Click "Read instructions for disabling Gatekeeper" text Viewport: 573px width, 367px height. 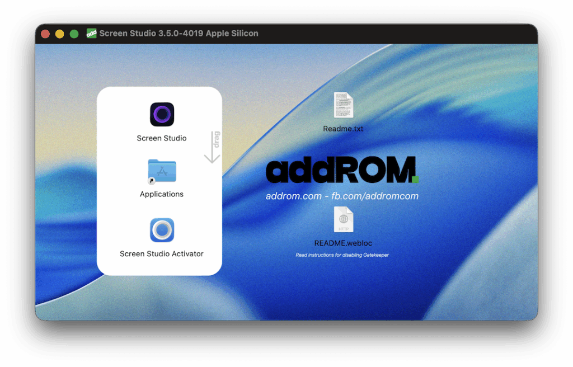[342, 255]
